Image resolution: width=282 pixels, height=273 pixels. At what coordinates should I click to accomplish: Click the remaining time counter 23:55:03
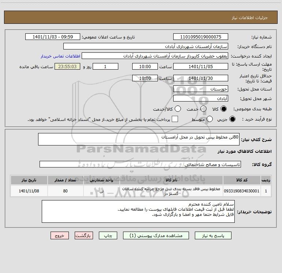(67, 67)
